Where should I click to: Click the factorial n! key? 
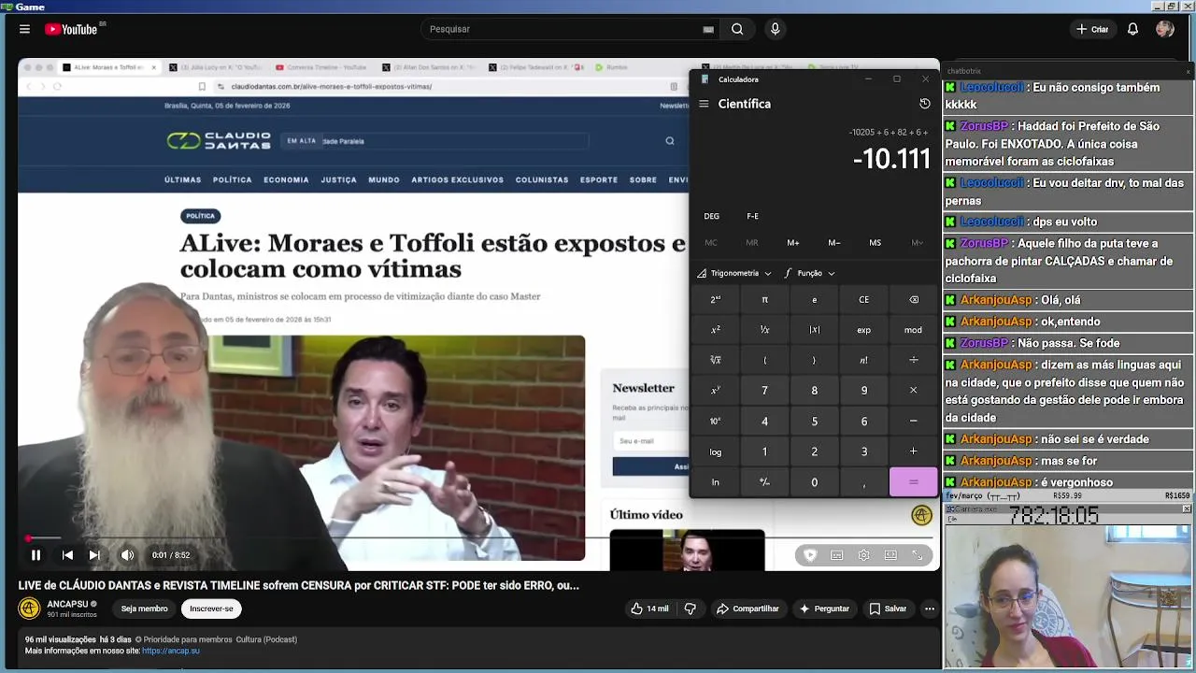pyautogui.click(x=863, y=360)
